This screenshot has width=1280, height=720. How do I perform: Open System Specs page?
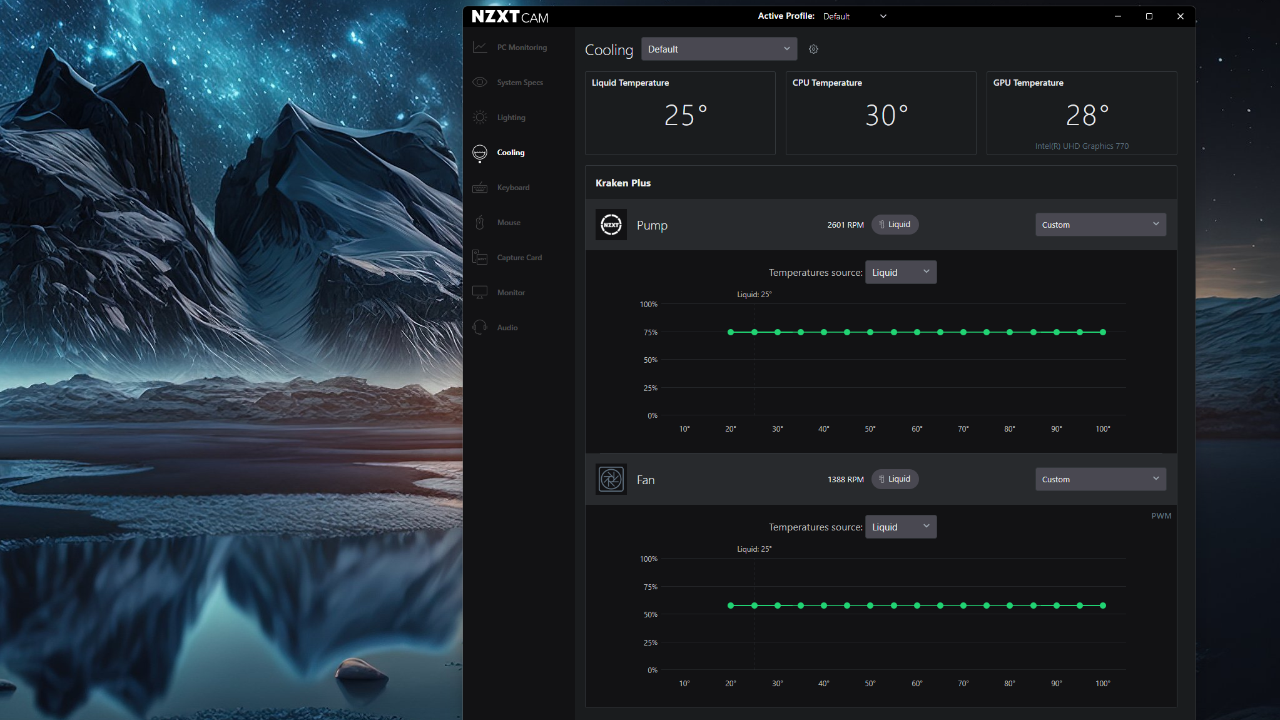(520, 83)
